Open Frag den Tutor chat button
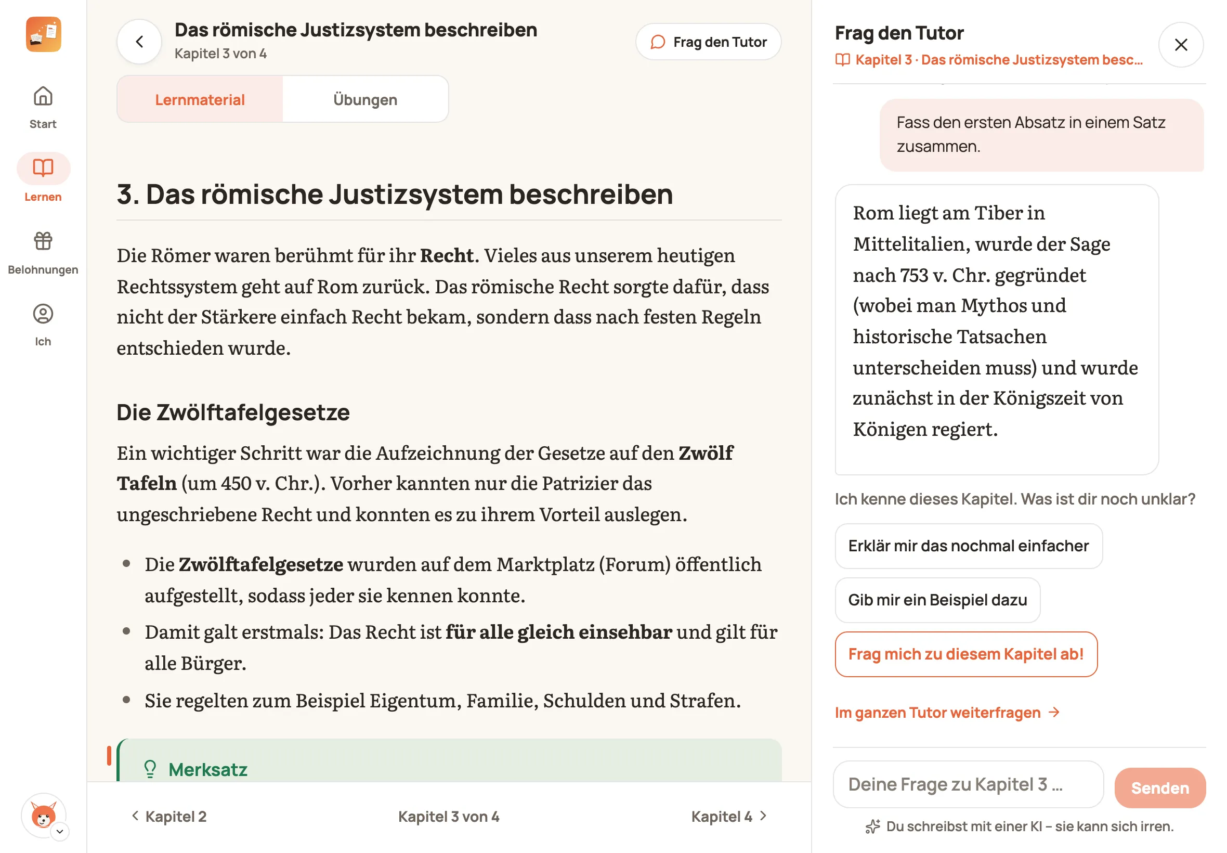 (708, 42)
